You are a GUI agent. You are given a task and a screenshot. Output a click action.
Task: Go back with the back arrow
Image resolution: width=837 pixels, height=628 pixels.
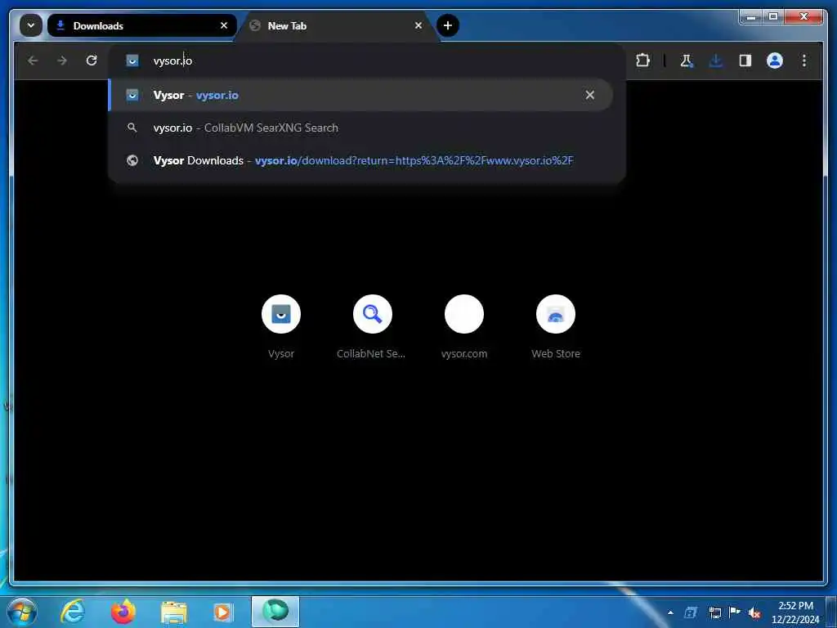click(x=33, y=61)
